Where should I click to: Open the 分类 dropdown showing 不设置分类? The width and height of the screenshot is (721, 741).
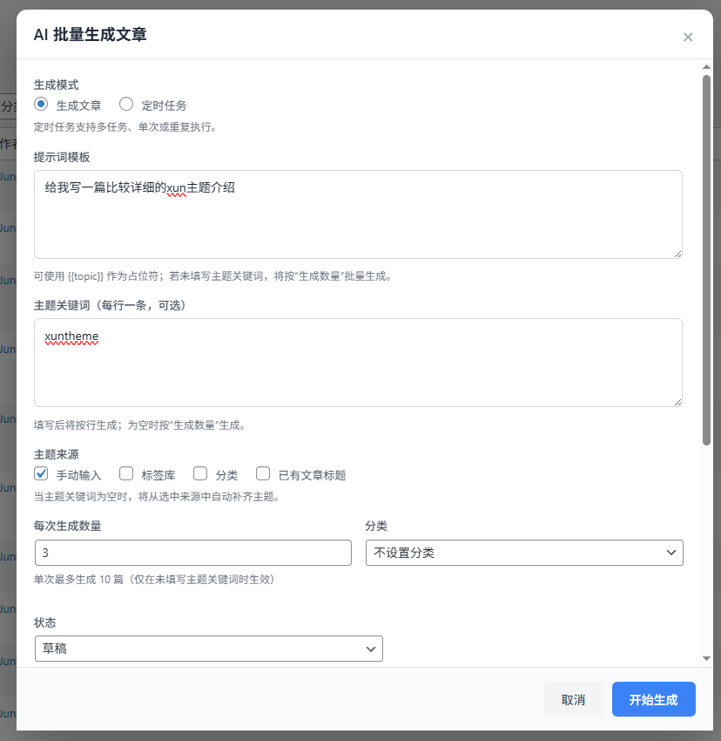pyautogui.click(x=523, y=553)
